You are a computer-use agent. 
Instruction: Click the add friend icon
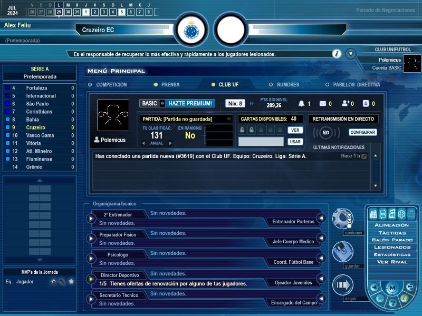(x=346, y=103)
